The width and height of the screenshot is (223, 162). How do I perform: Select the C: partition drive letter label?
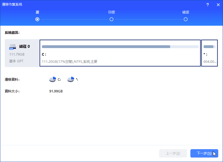click(44, 54)
